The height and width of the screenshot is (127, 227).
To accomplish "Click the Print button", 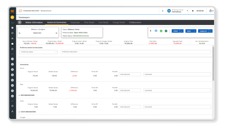I will 176,31.
